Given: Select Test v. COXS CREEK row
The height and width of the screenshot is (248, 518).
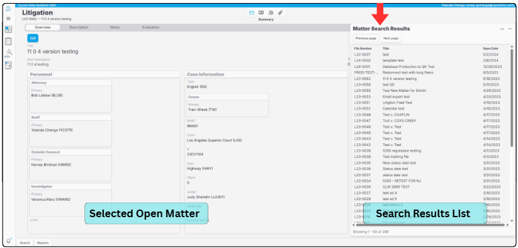Looking at the screenshot, I should pos(431,121).
